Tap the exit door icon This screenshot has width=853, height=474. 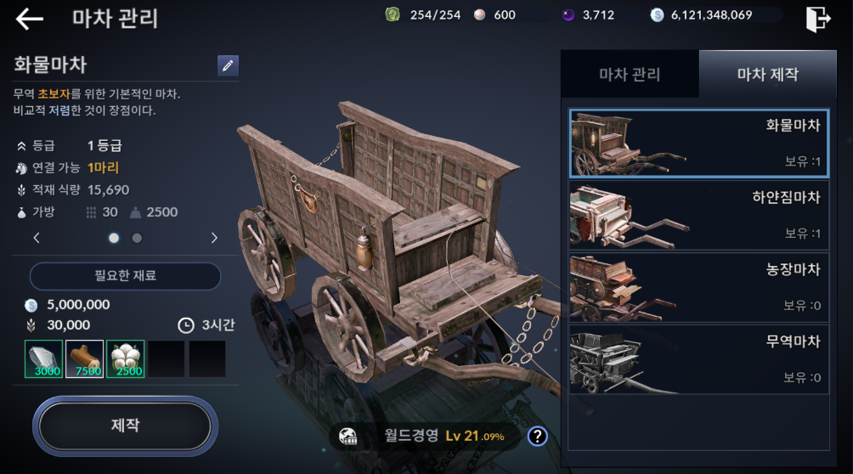point(818,19)
